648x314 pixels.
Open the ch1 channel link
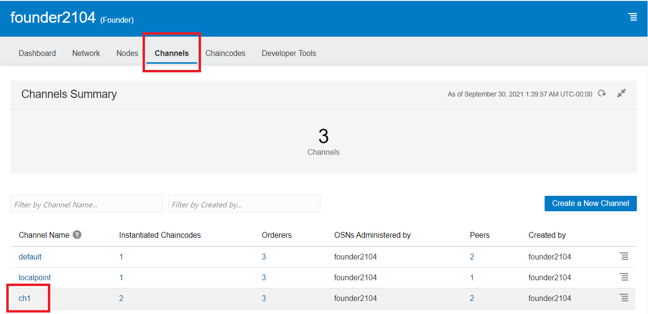(x=25, y=298)
